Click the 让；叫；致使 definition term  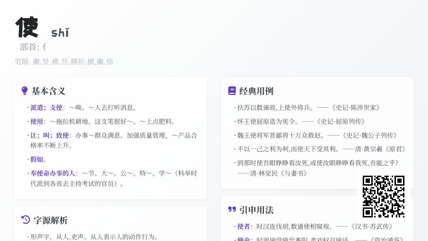pyautogui.click(x=50, y=135)
